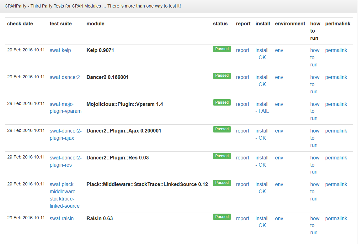Viewport: 358px width, 244px height.
Task: Open swat-mojo-plugin-vparam test suite link
Action: [x=66, y=107]
